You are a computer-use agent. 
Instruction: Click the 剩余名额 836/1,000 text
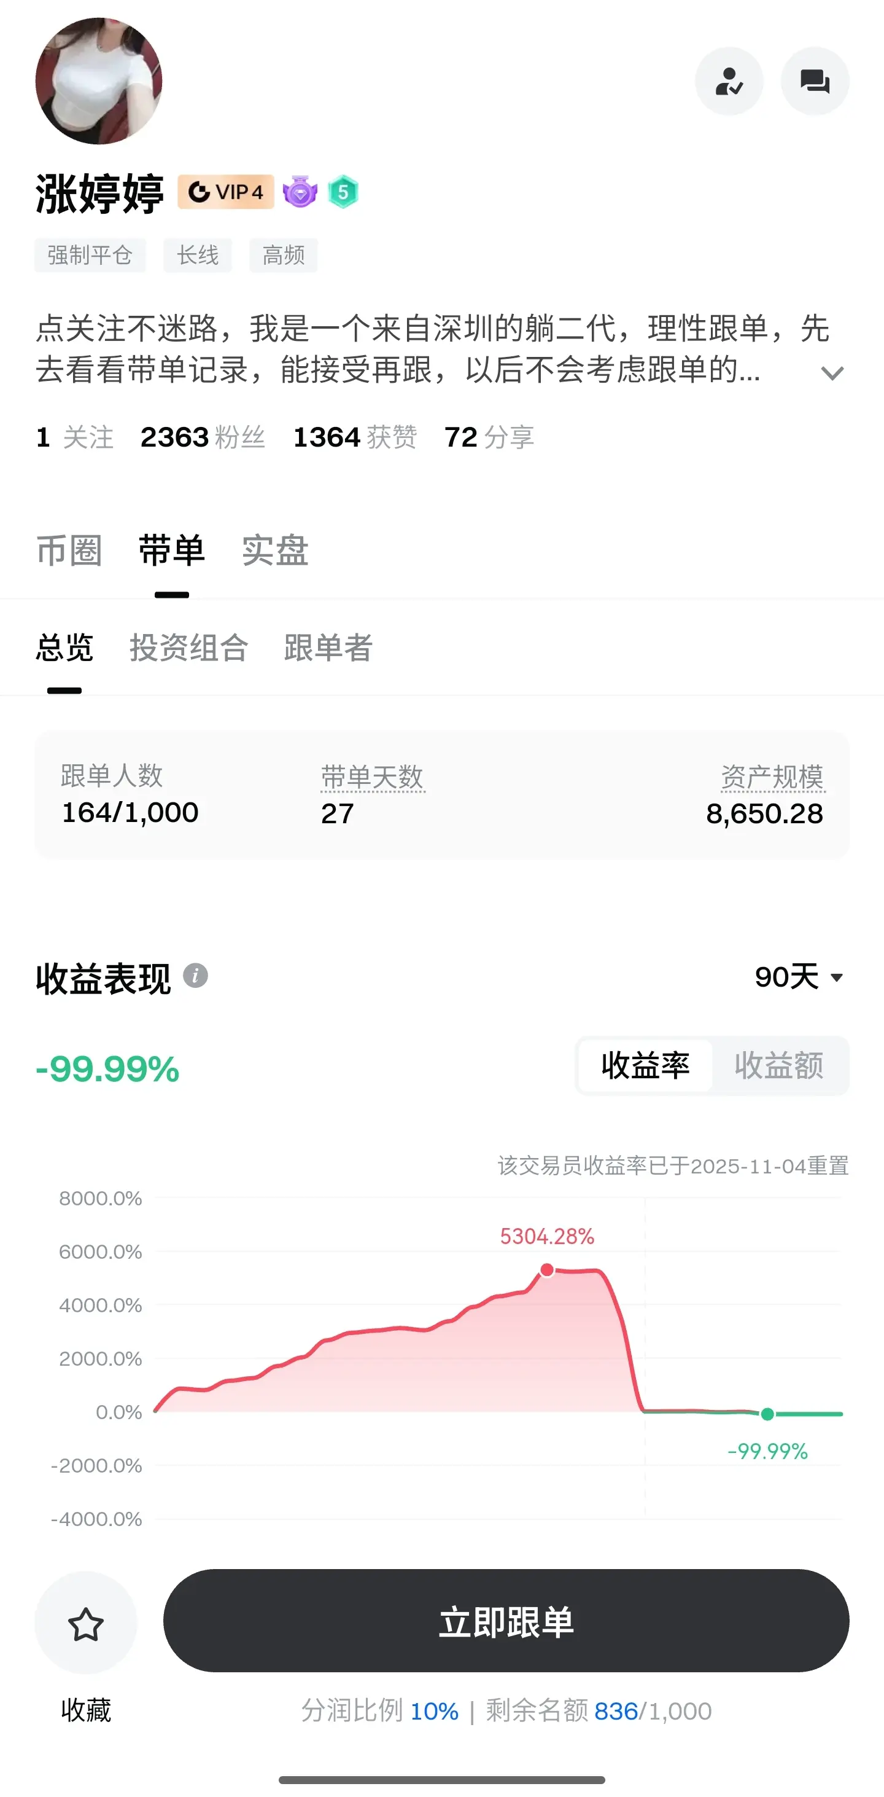(599, 1711)
